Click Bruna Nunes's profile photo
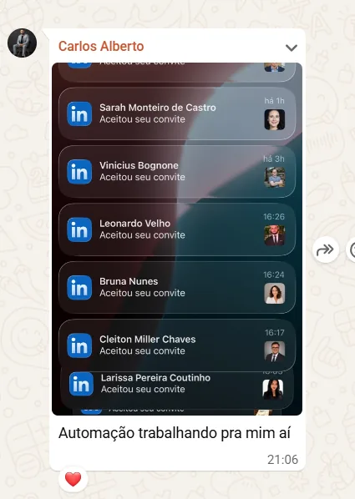Image resolution: width=355 pixels, height=499 pixels. [x=275, y=294]
